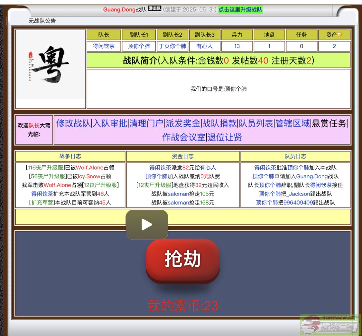Screen dimensions: 362x336
Task: Open vice-captain 丁页你个肺 profile
Action: click(x=173, y=46)
